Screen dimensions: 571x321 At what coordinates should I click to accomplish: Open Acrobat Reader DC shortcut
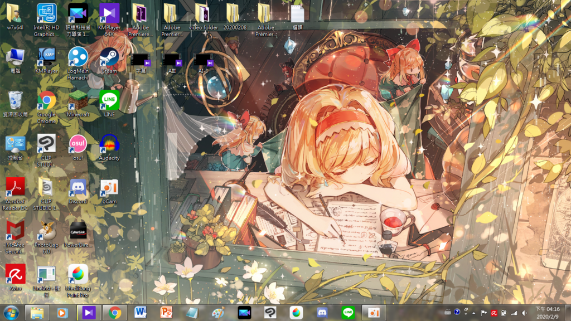pyautogui.click(x=15, y=194)
